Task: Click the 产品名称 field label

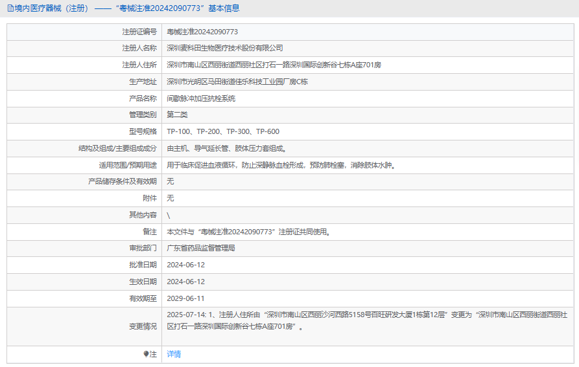Action: (143, 98)
